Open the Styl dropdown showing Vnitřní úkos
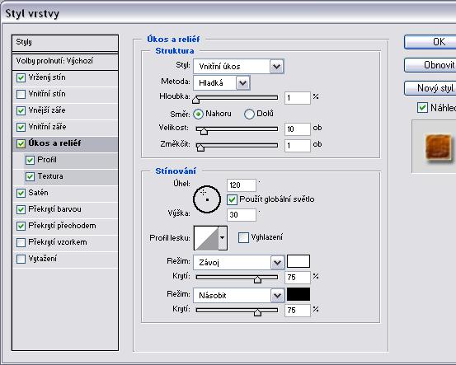 tap(238, 67)
